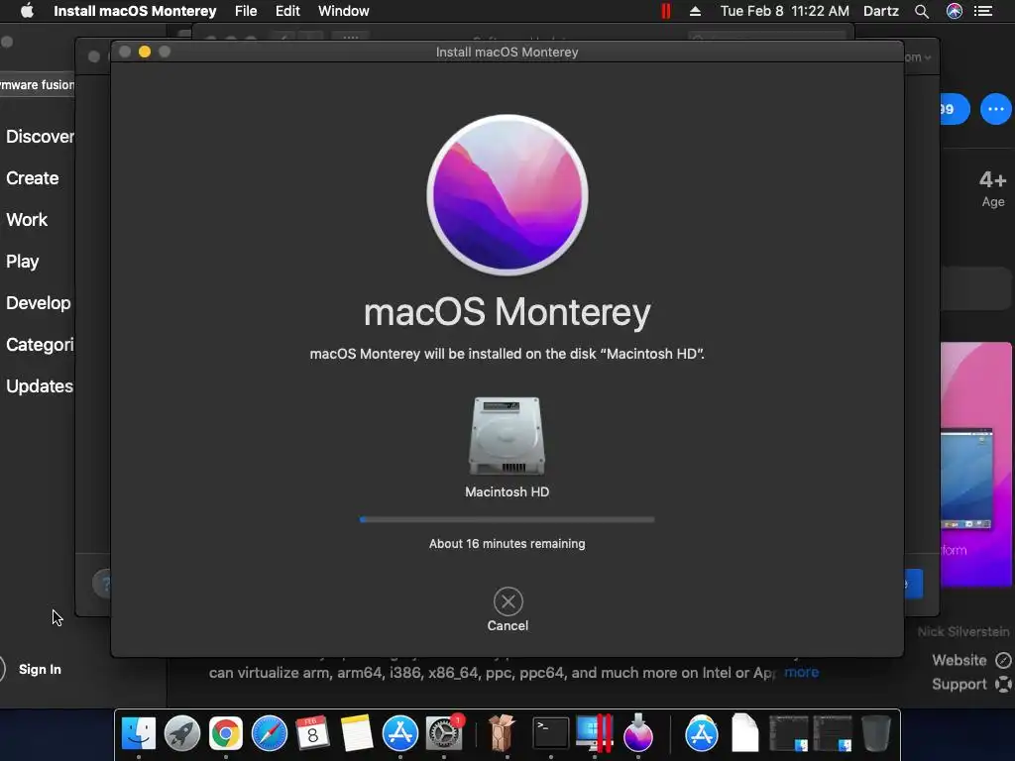Click the eject icon in menu bar

pyautogui.click(x=695, y=11)
